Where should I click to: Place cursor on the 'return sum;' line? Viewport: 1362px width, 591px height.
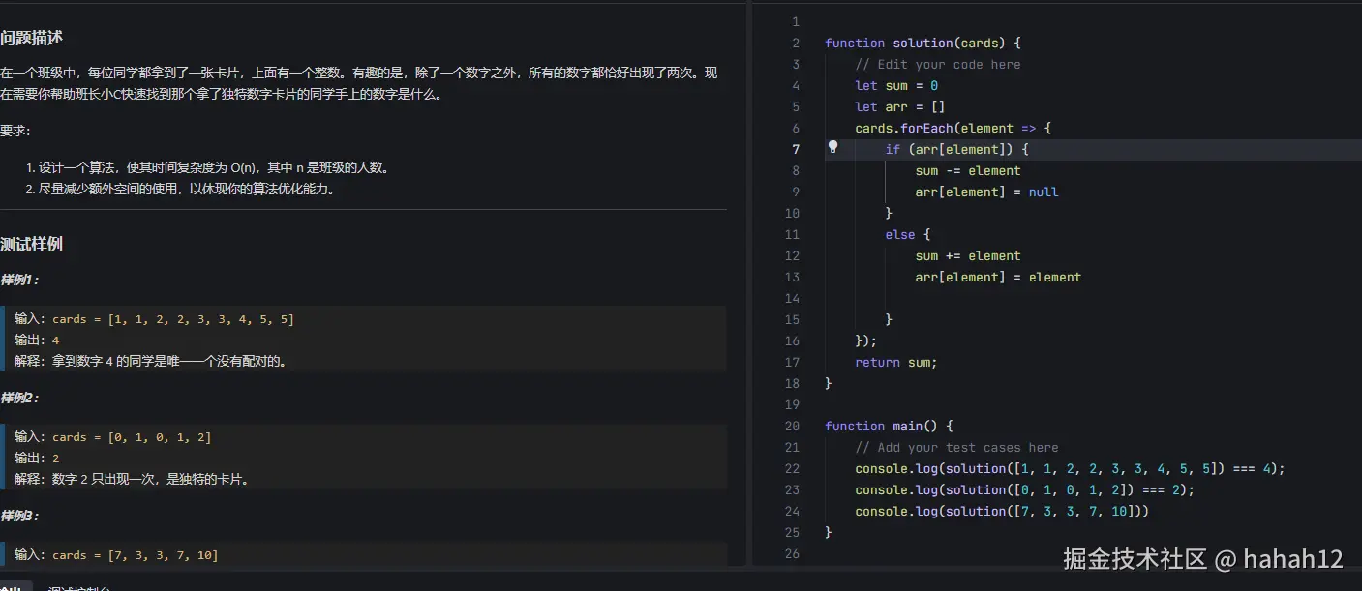click(x=895, y=363)
